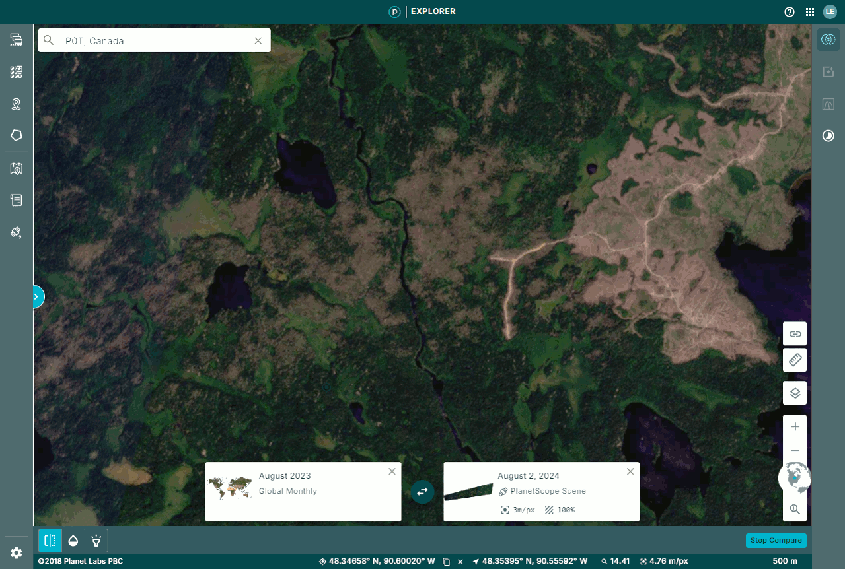The height and width of the screenshot is (569, 845).
Task: Select the location pin sidebar icon
Action: click(x=17, y=104)
